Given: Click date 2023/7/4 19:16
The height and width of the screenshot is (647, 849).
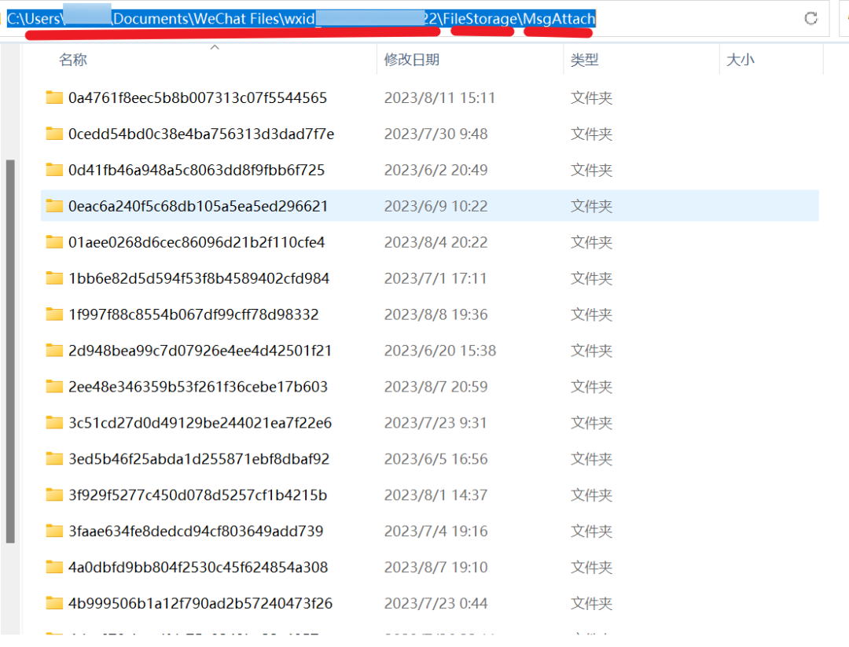Looking at the screenshot, I should [x=436, y=531].
